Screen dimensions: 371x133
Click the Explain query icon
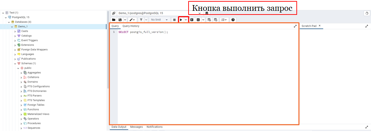[x=192, y=20]
